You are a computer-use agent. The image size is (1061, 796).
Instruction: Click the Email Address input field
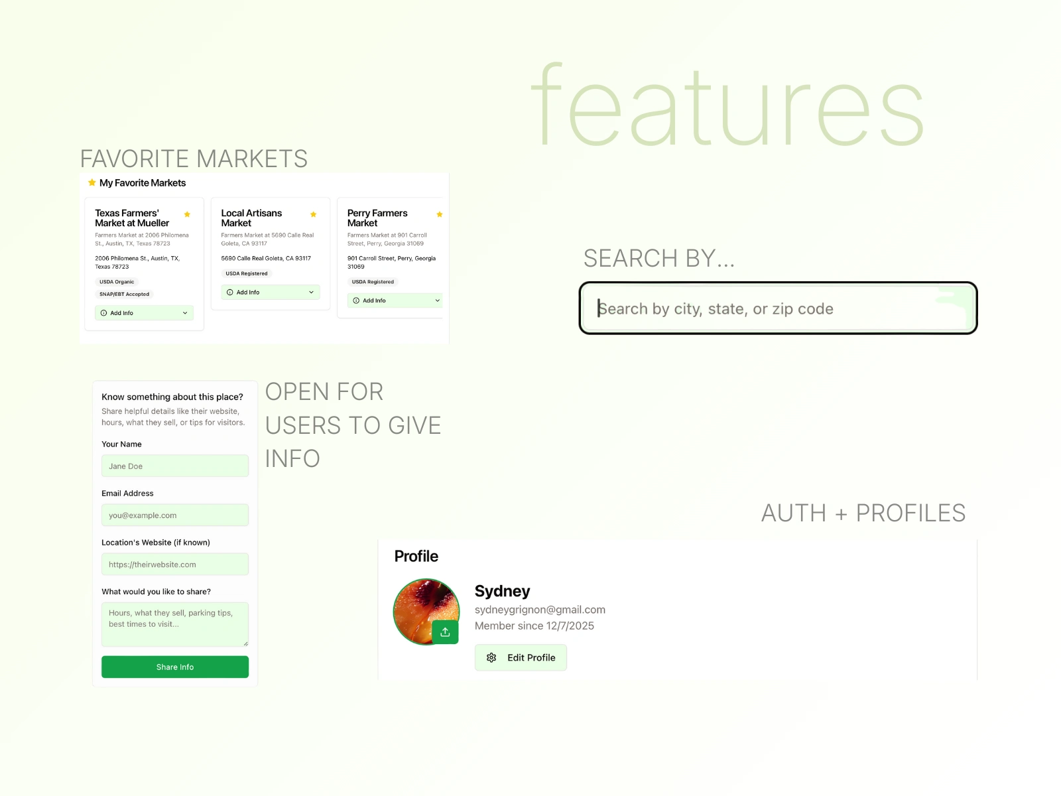174,515
